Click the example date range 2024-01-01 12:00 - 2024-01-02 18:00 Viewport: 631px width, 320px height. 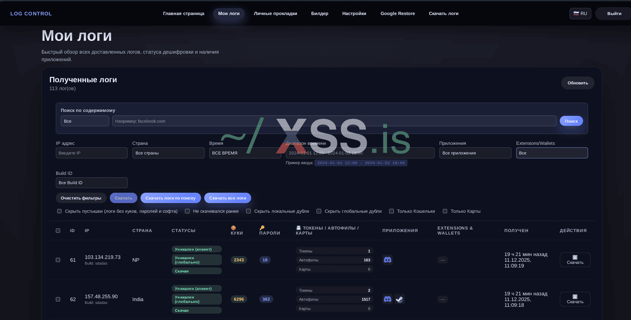click(361, 163)
